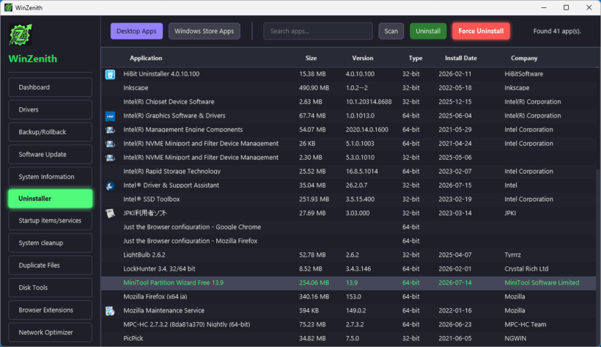The image size is (601, 347).
Task: Click the Force Uninstall button
Action: pos(481,31)
